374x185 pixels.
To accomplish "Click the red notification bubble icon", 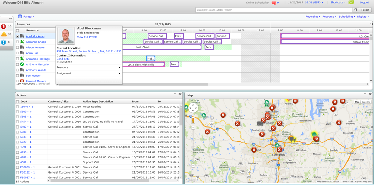I will [274, 3].
